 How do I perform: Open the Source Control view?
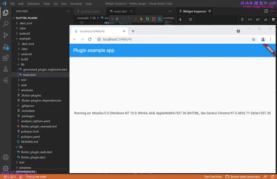point(6,35)
